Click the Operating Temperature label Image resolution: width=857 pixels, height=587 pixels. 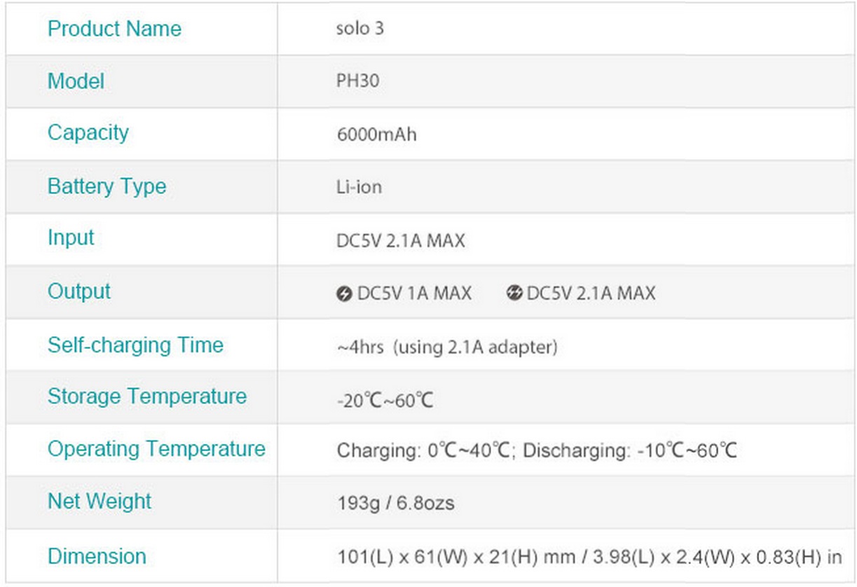[156, 449]
